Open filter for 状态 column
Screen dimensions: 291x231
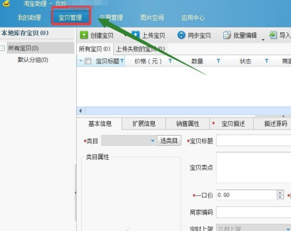tap(266, 61)
